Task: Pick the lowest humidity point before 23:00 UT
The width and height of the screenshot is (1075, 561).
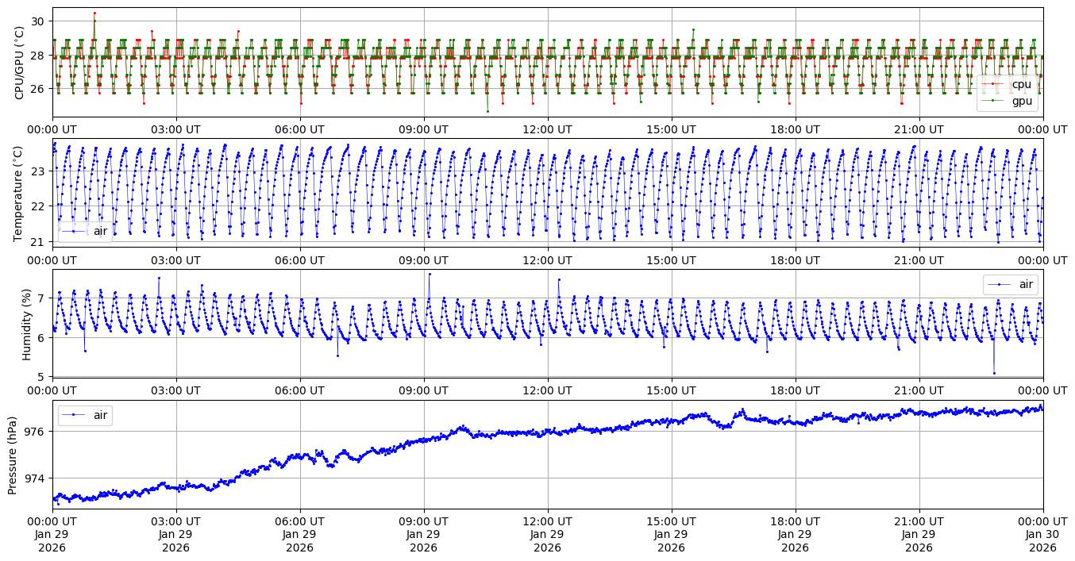Action: (994, 373)
